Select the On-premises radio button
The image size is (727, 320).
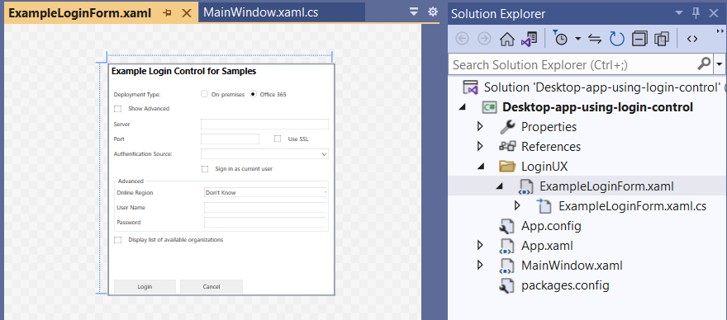coord(205,94)
